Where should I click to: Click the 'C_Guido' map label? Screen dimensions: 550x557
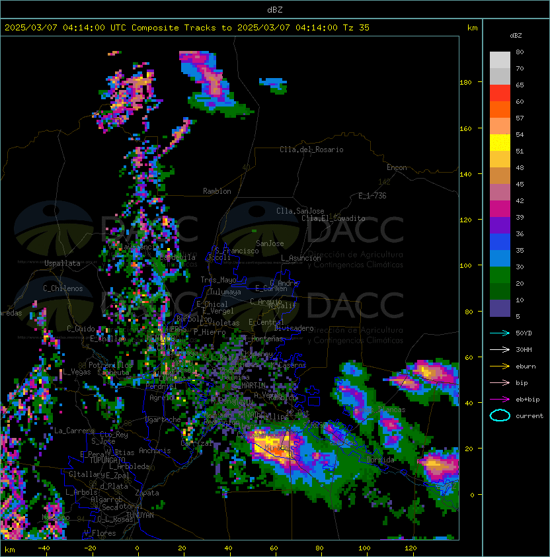tap(81, 329)
